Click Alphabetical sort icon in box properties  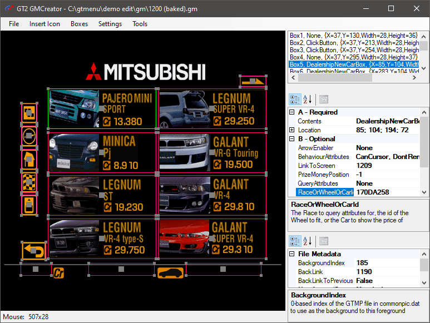point(307,99)
